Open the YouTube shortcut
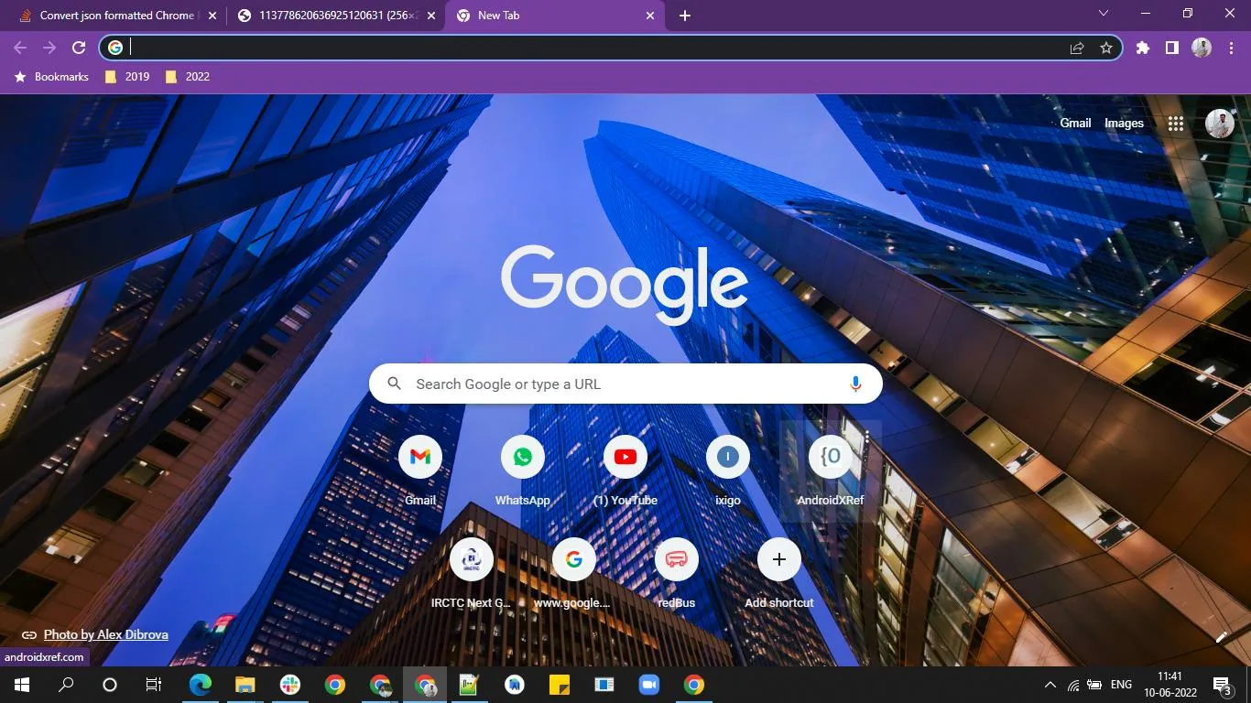The width and height of the screenshot is (1251, 703). 625,457
